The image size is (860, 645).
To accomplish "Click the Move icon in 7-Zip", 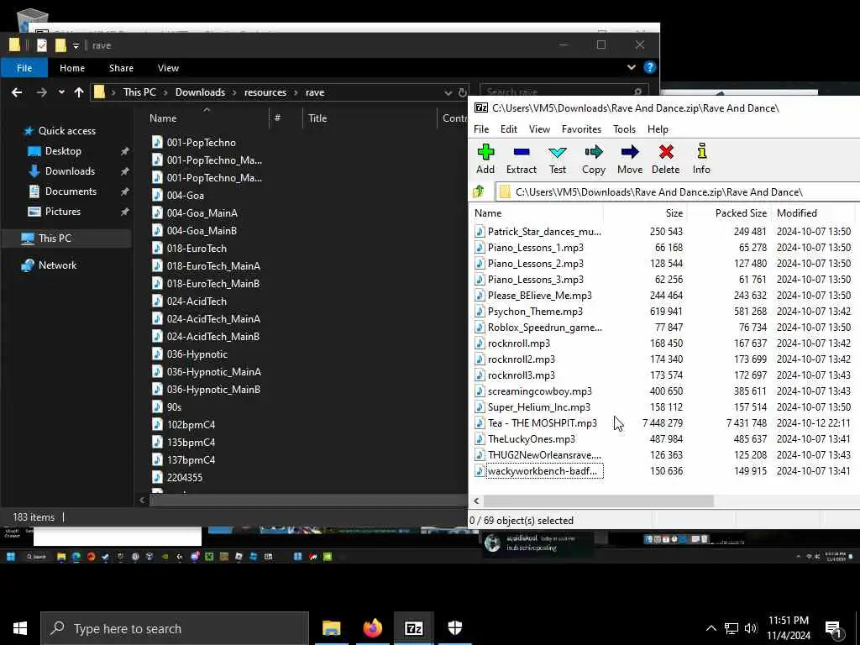I will 630,159.
